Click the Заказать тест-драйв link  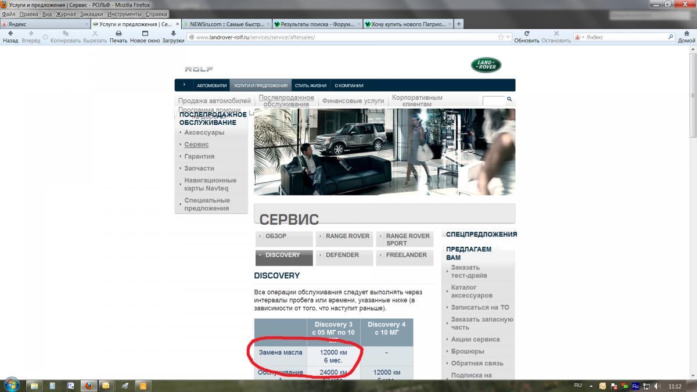469,271
